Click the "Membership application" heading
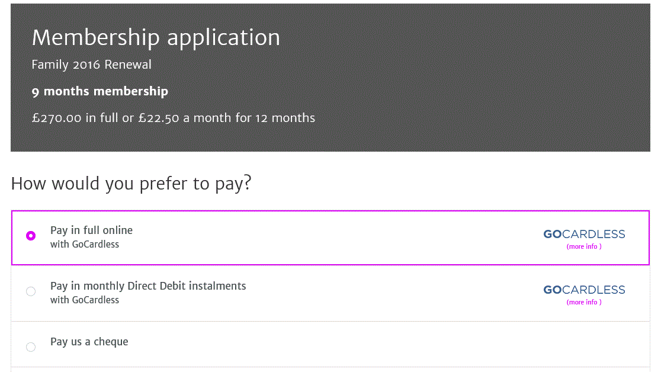The image size is (661, 372). click(x=156, y=37)
